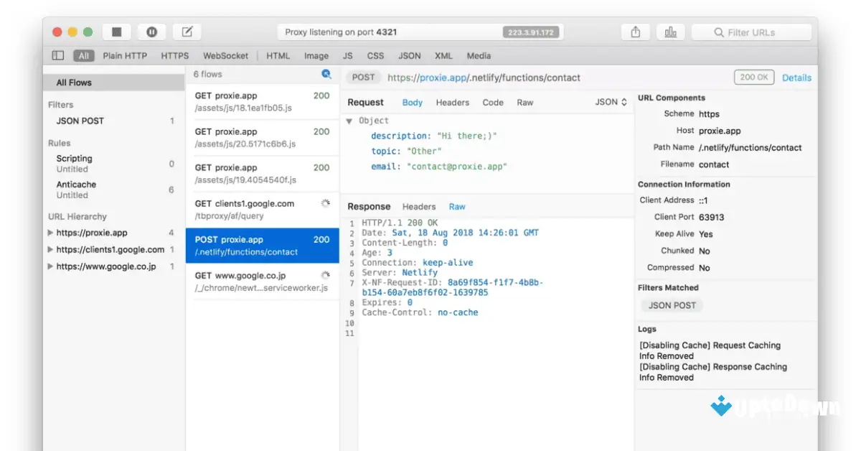Open the share/export icon in the toolbar
This screenshot has width=861, height=451.
tap(635, 31)
